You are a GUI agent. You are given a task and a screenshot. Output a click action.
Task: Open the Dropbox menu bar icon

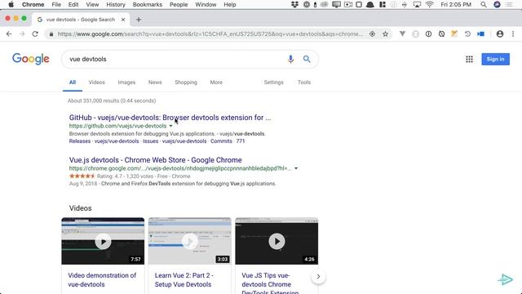point(294,5)
